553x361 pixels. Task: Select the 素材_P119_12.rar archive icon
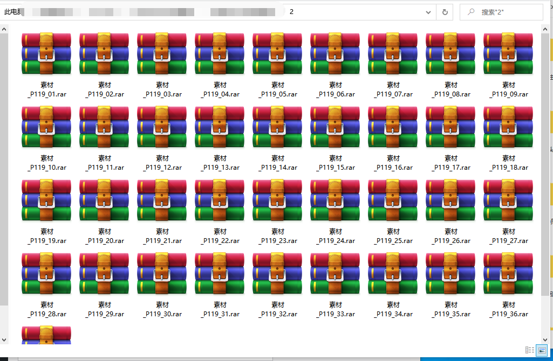pos(162,127)
